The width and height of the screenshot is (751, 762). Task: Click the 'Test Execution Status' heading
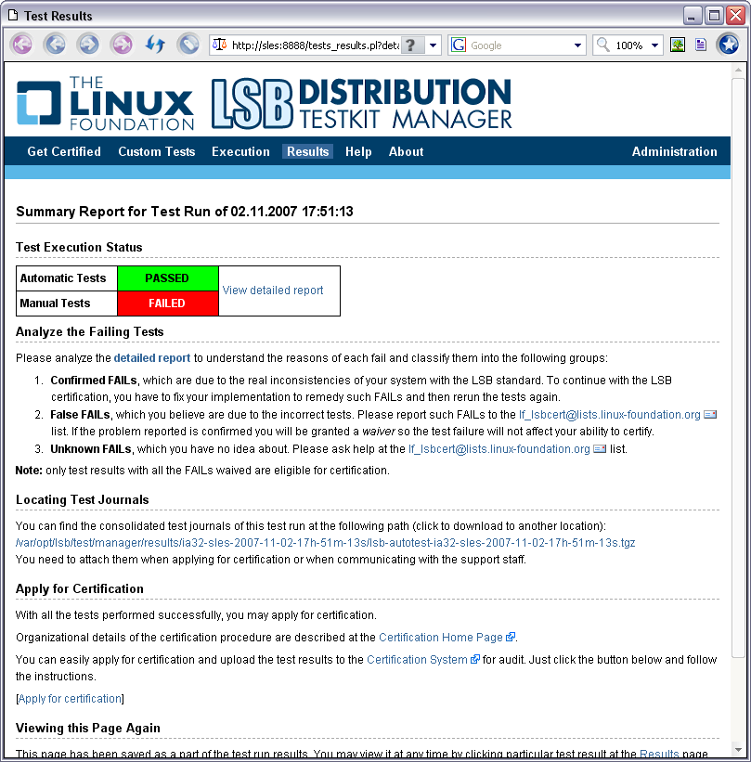(79, 247)
